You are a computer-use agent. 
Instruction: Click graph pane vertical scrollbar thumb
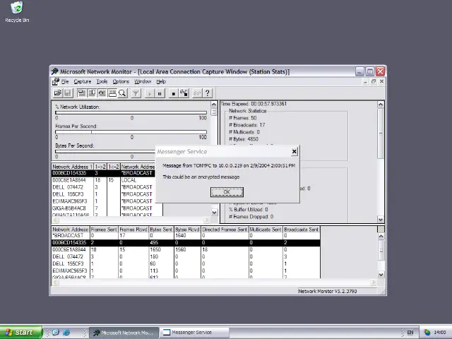(213, 112)
